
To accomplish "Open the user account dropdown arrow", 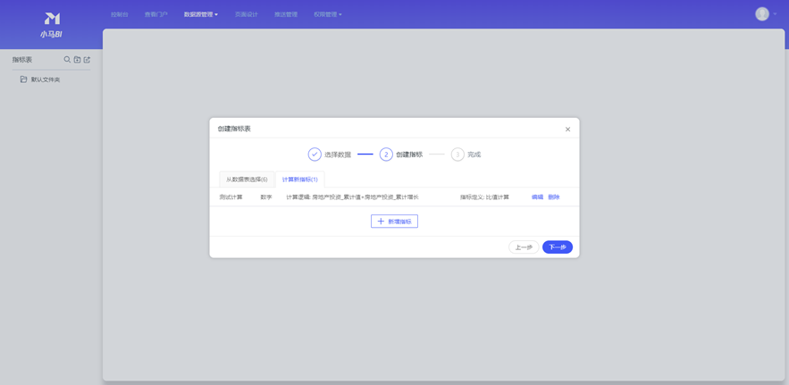I will tap(775, 14).
